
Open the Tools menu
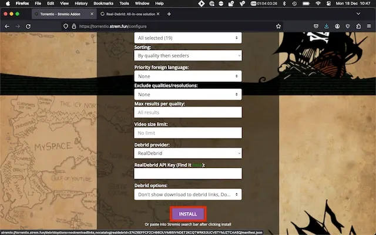point(124,4)
